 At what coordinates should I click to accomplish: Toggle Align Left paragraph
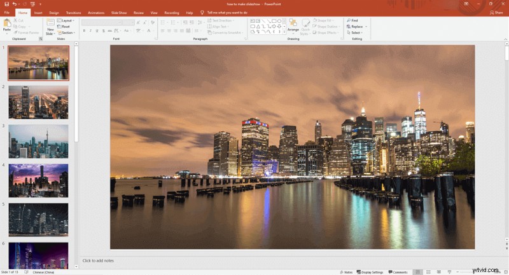tap(163, 30)
